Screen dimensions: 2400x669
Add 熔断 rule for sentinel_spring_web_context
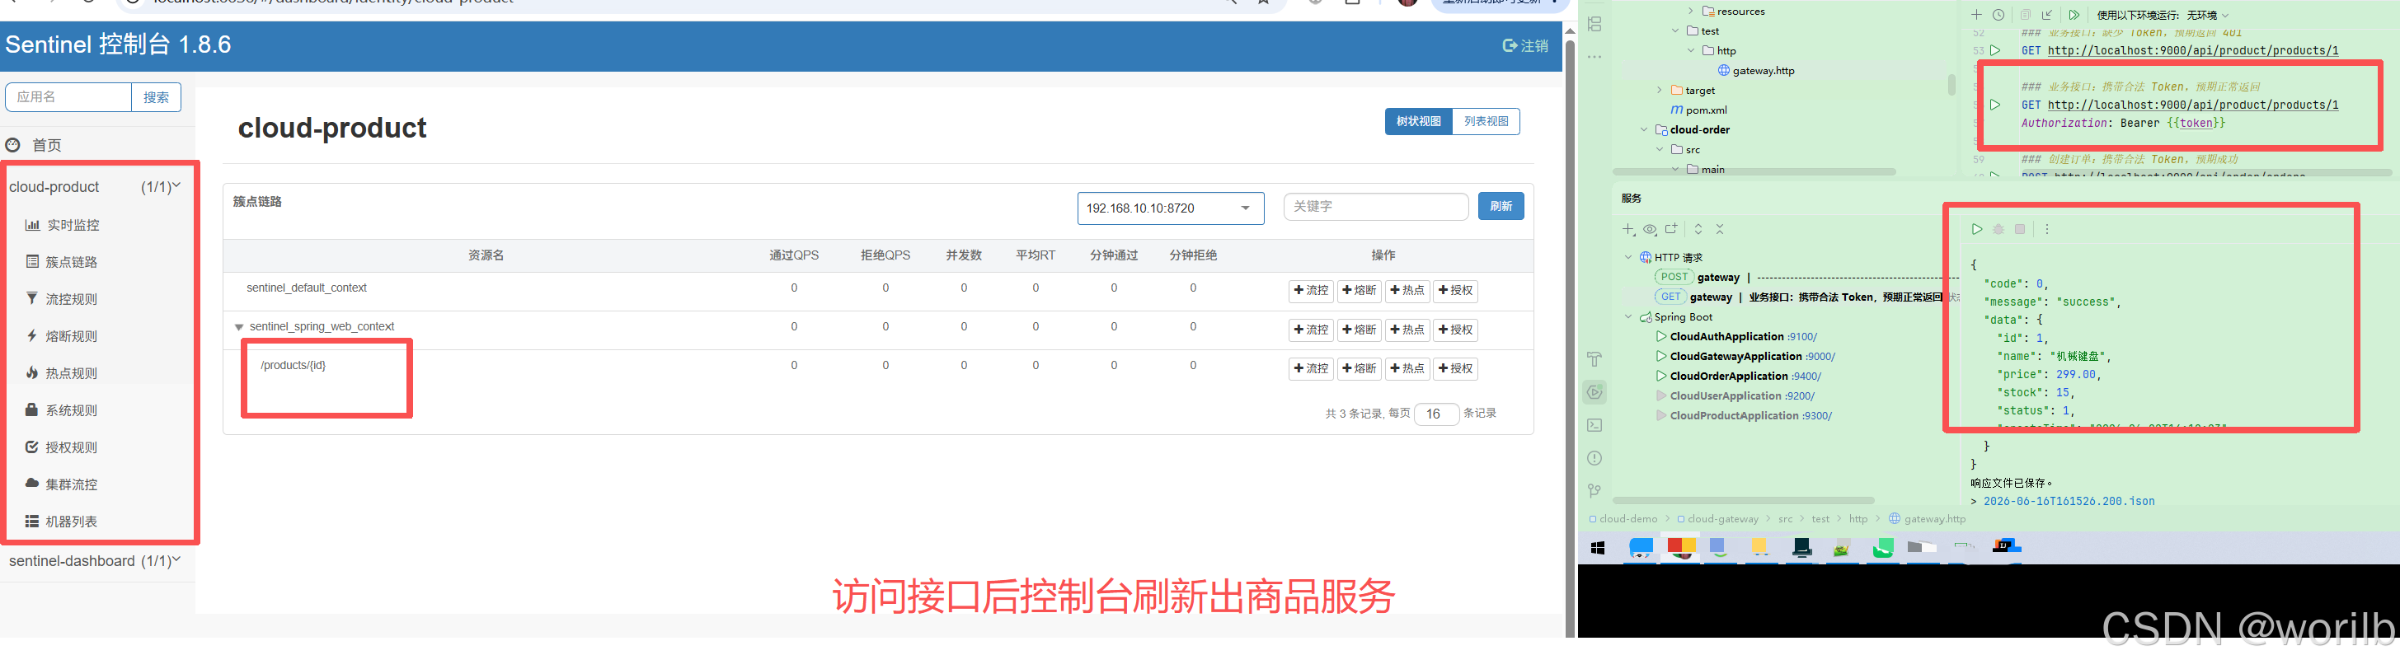click(x=1360, y=330)
